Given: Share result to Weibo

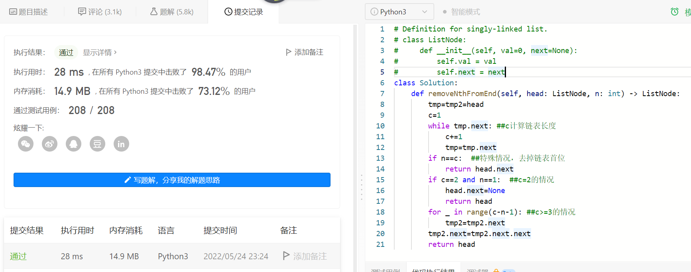Looking at the screenshot, I should pyautogui.click(x=49, y=144).
